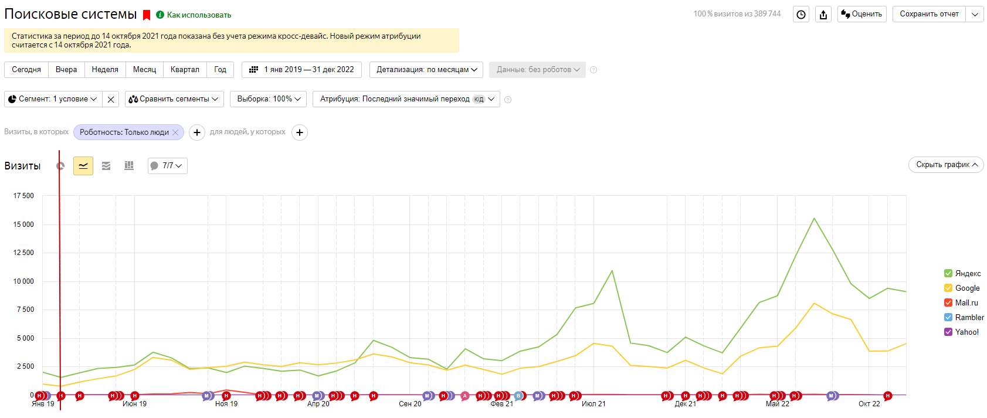Click the export/share icon in the header
The height and width of the screenshot is (418, 987).
(823, 15)
